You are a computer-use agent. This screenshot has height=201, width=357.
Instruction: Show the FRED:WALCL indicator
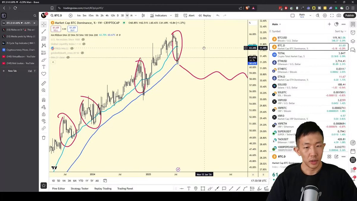(72, 49)
